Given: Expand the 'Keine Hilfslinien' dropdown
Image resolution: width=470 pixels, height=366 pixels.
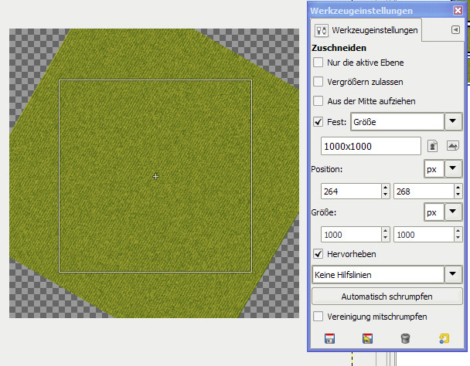Looking at the screenshot, I should point(452,274).
